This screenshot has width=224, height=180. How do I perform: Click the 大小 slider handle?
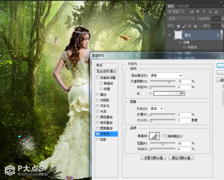tap(151, 121)
